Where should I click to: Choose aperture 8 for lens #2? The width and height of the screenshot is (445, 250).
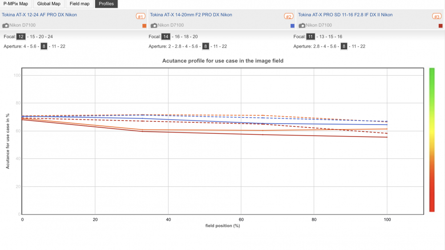point(206,46)
